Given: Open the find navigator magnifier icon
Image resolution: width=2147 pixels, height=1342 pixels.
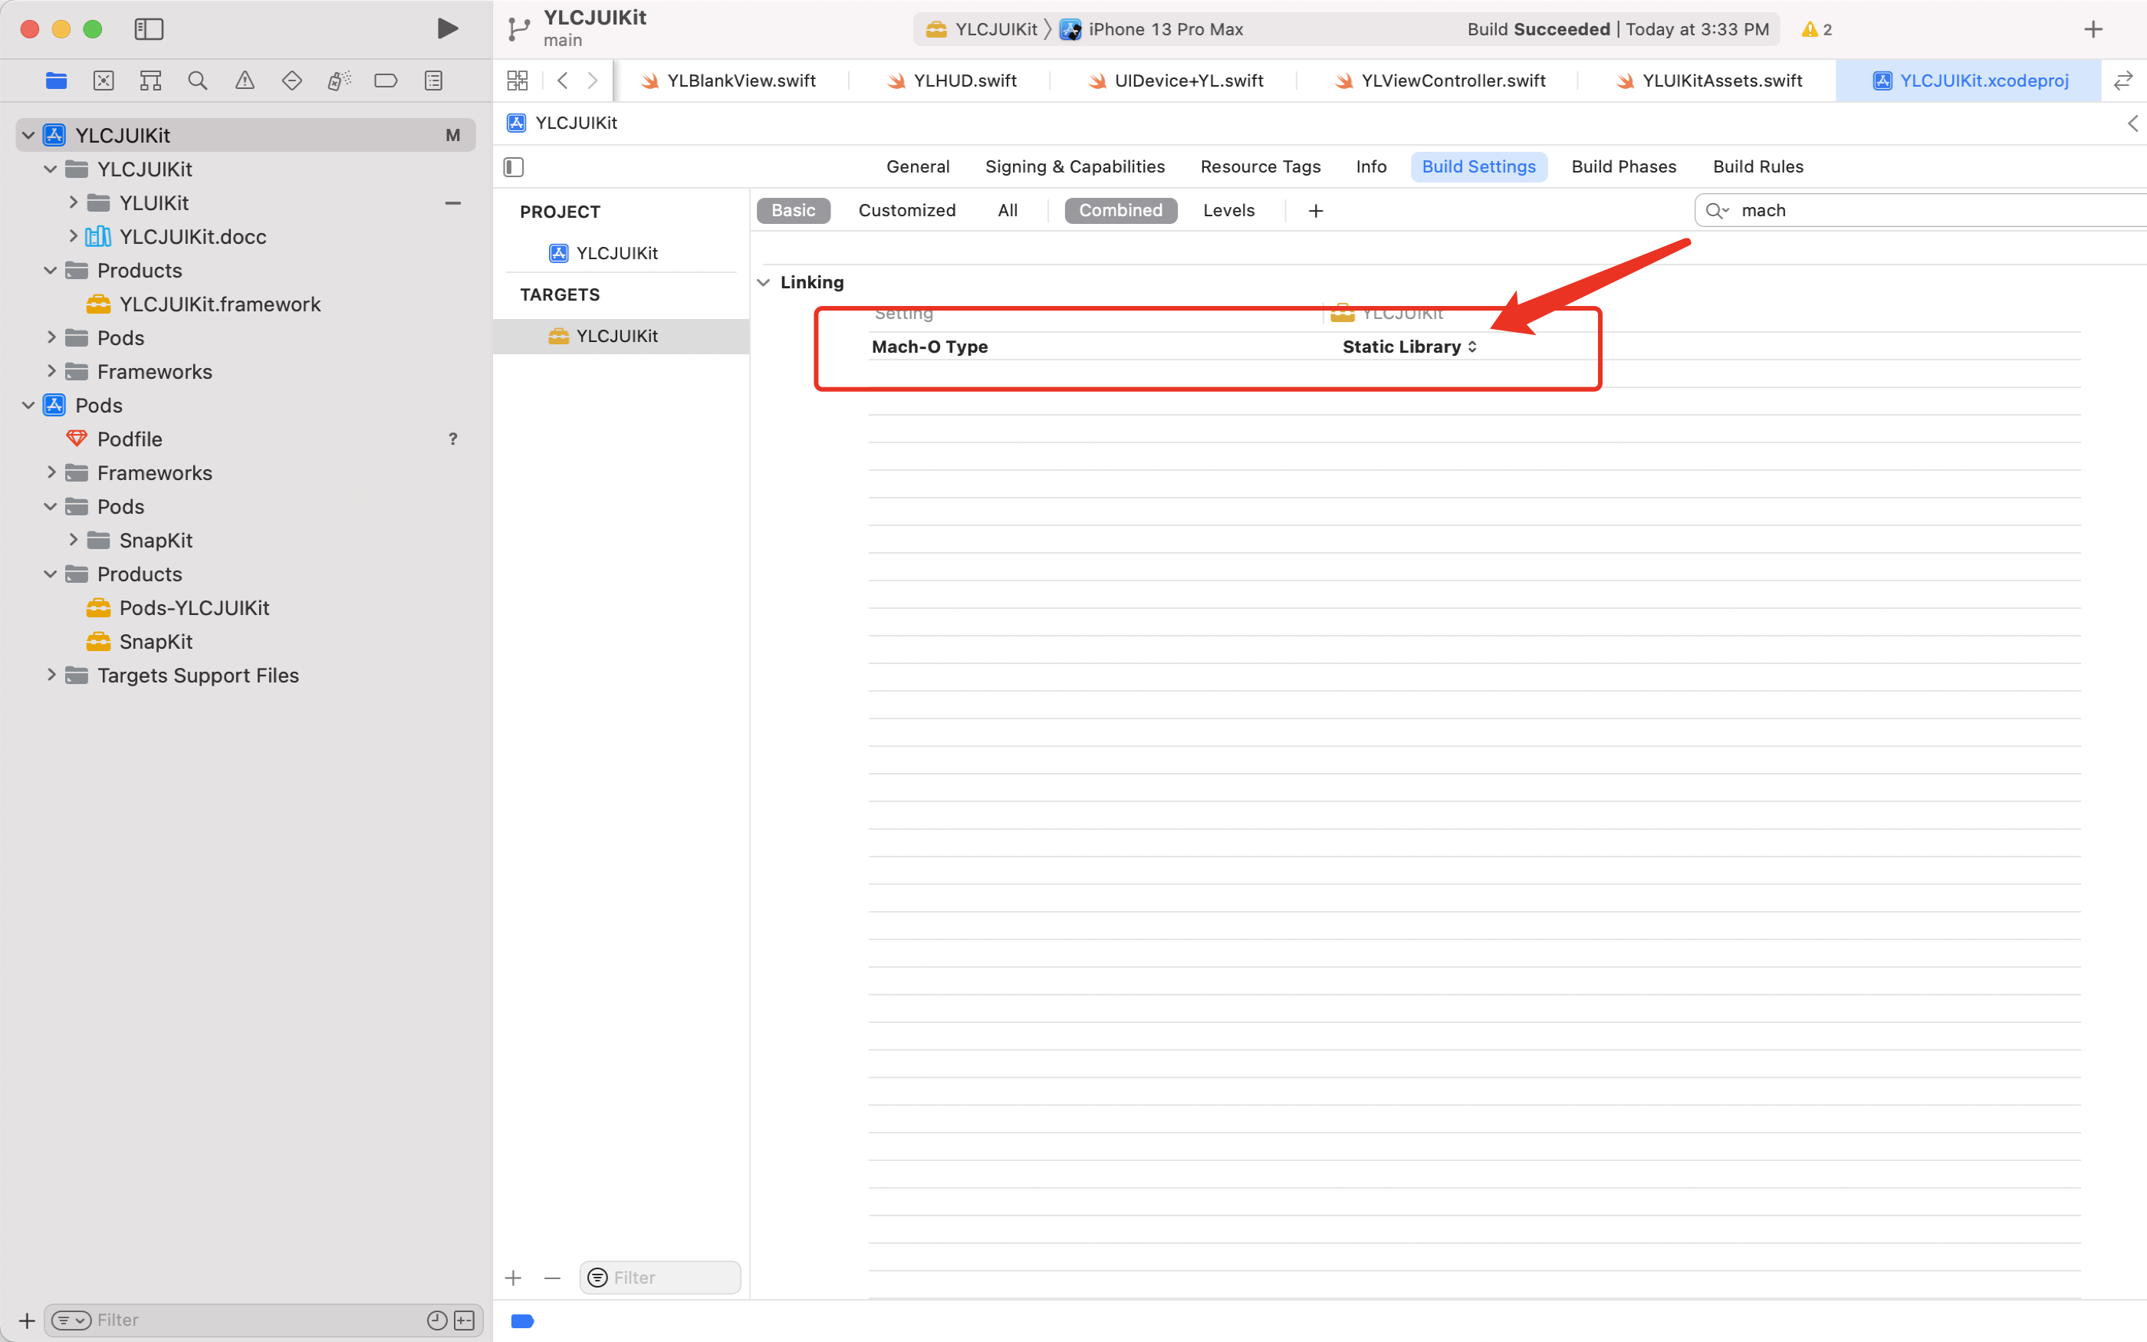Looking at the screenshot, I should coord(198,81).
